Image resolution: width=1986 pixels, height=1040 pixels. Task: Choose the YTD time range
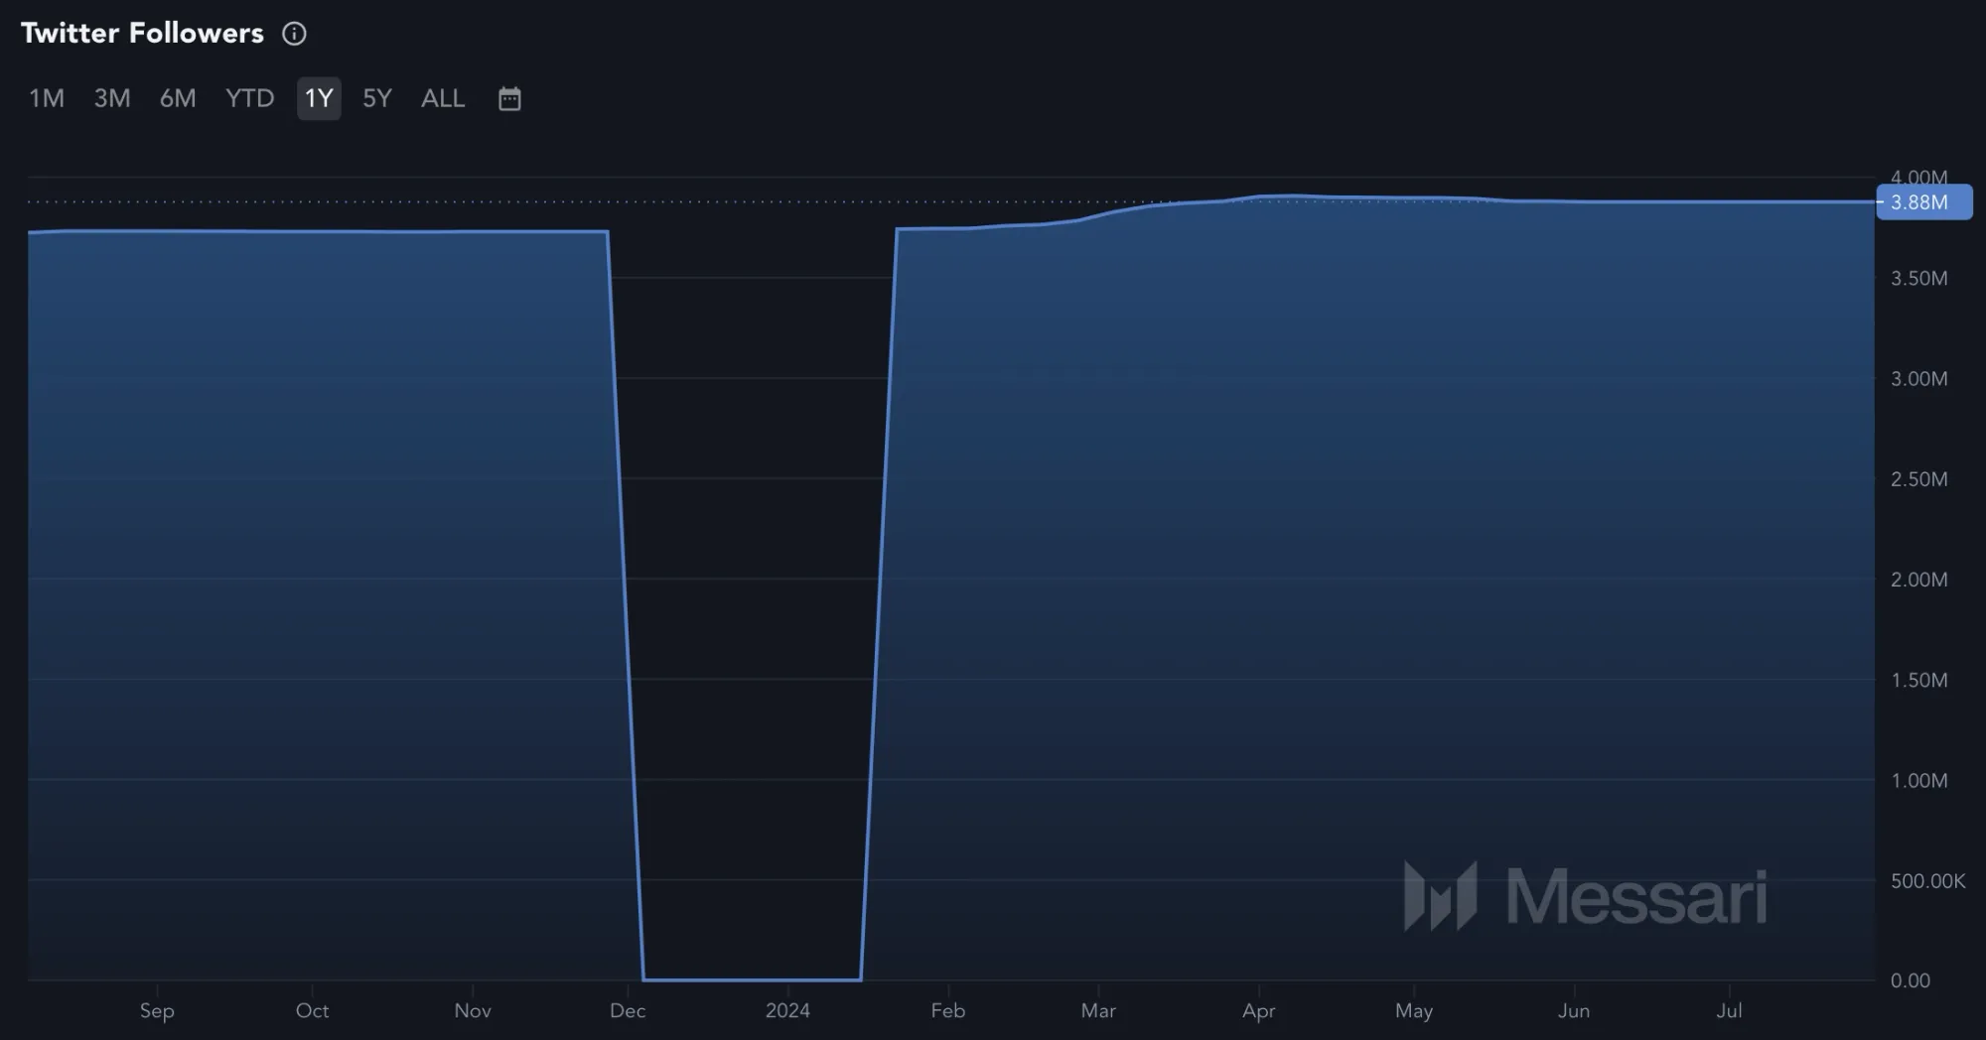pos(249,98)
